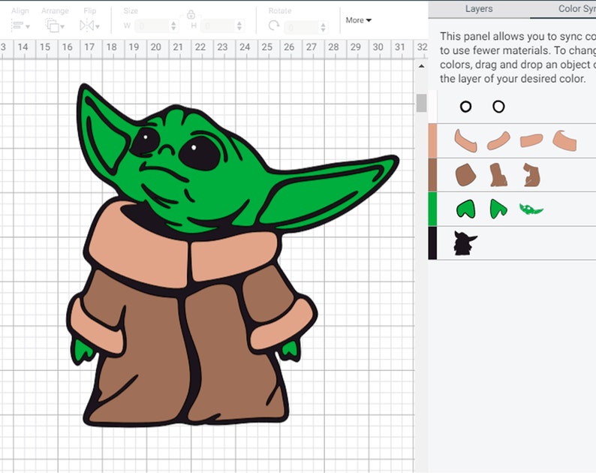Screen dimensions: 596x473
Task: Click the Width size input field
Action: (152, 26)
